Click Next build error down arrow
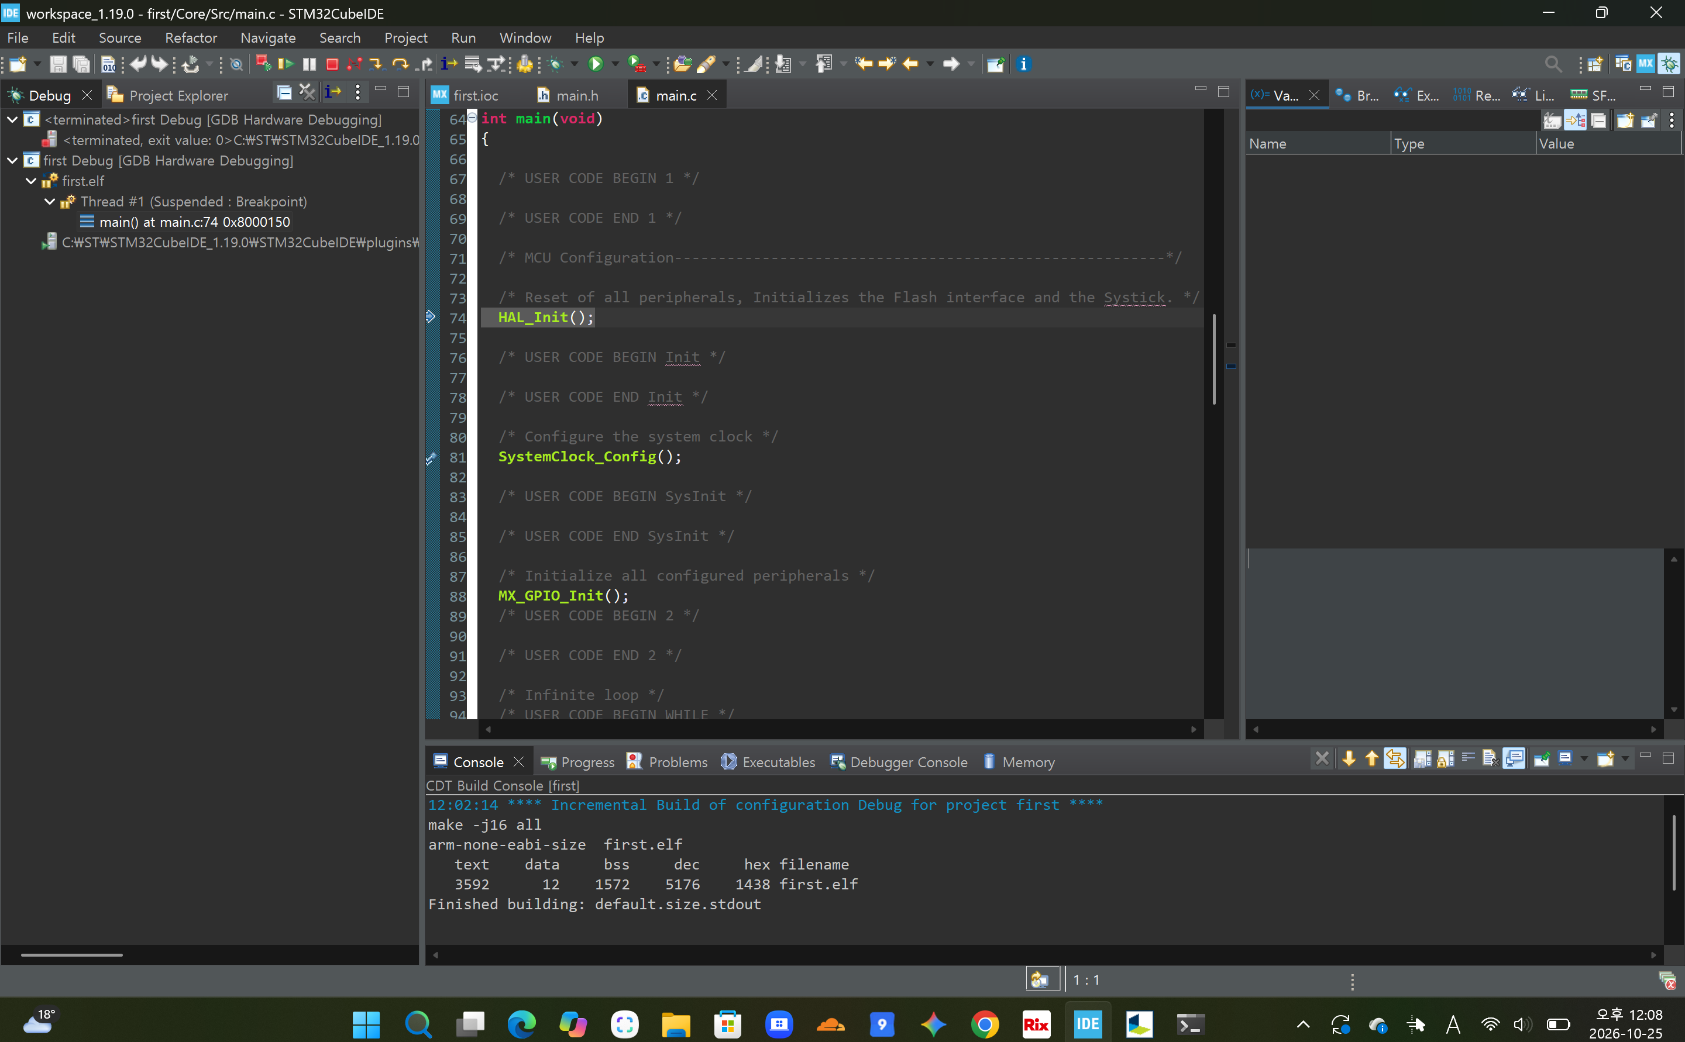 (1349, 759)
